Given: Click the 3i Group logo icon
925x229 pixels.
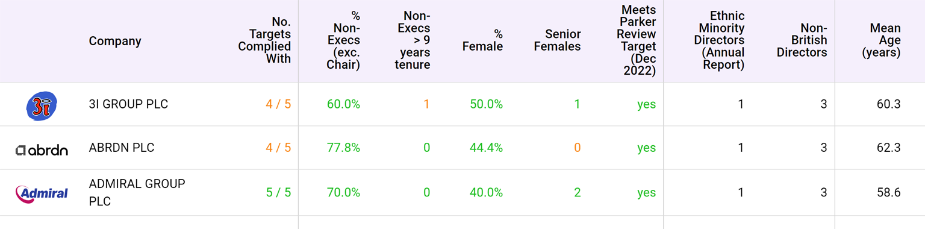Looking at the screenshot, I should tap(42, 105).
